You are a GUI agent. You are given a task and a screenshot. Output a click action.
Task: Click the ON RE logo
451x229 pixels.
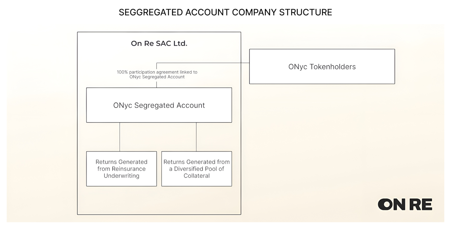[x=405, y=205]
